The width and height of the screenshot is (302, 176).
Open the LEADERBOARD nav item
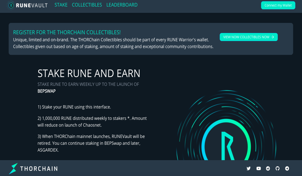click(122, 5)
